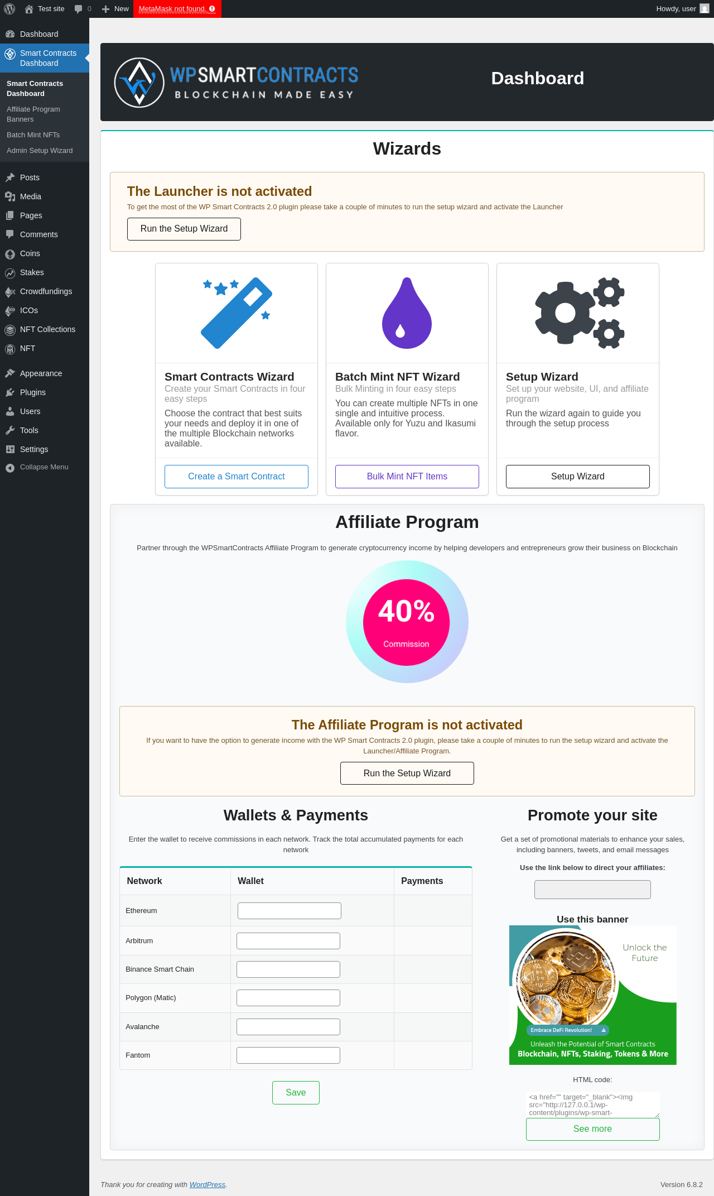714x1196 pixels.
Task: Click the purple droplet Batch Mint icon
Action: coord(407,313)
